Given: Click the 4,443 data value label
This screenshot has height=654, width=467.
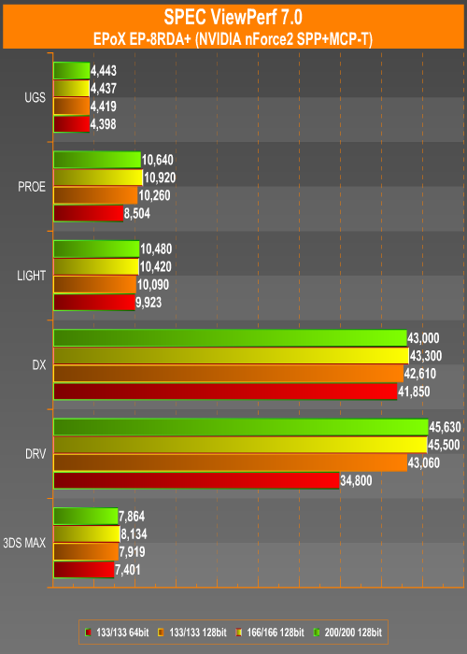Looking at the screenshot, I should (104, 70).
